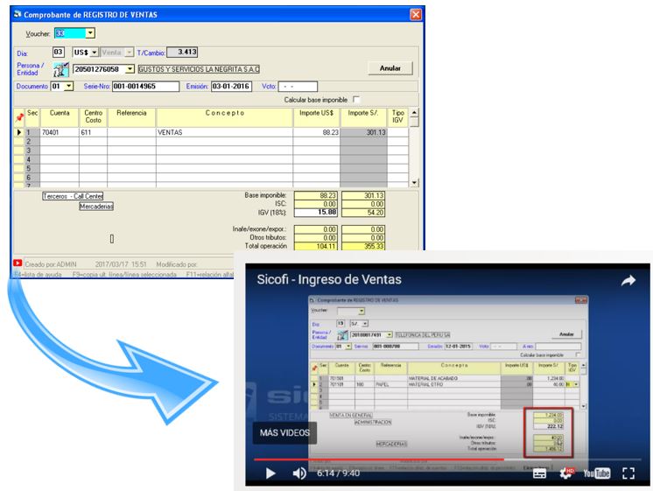Click the YouTube logo in player
The height and width of the screenshot is (491, 653).
[596, 473]
